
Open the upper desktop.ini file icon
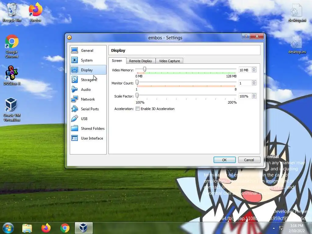tap(297, 12)
